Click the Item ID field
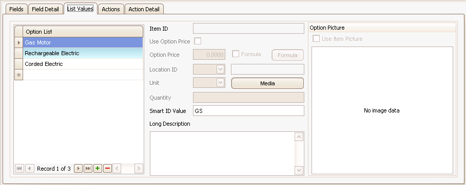This screenshot has width=466, height=185. click(248, 29)
